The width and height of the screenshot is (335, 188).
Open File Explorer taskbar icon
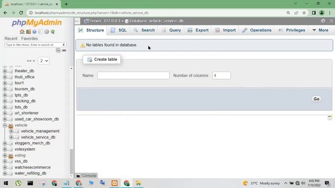(138, 183)
